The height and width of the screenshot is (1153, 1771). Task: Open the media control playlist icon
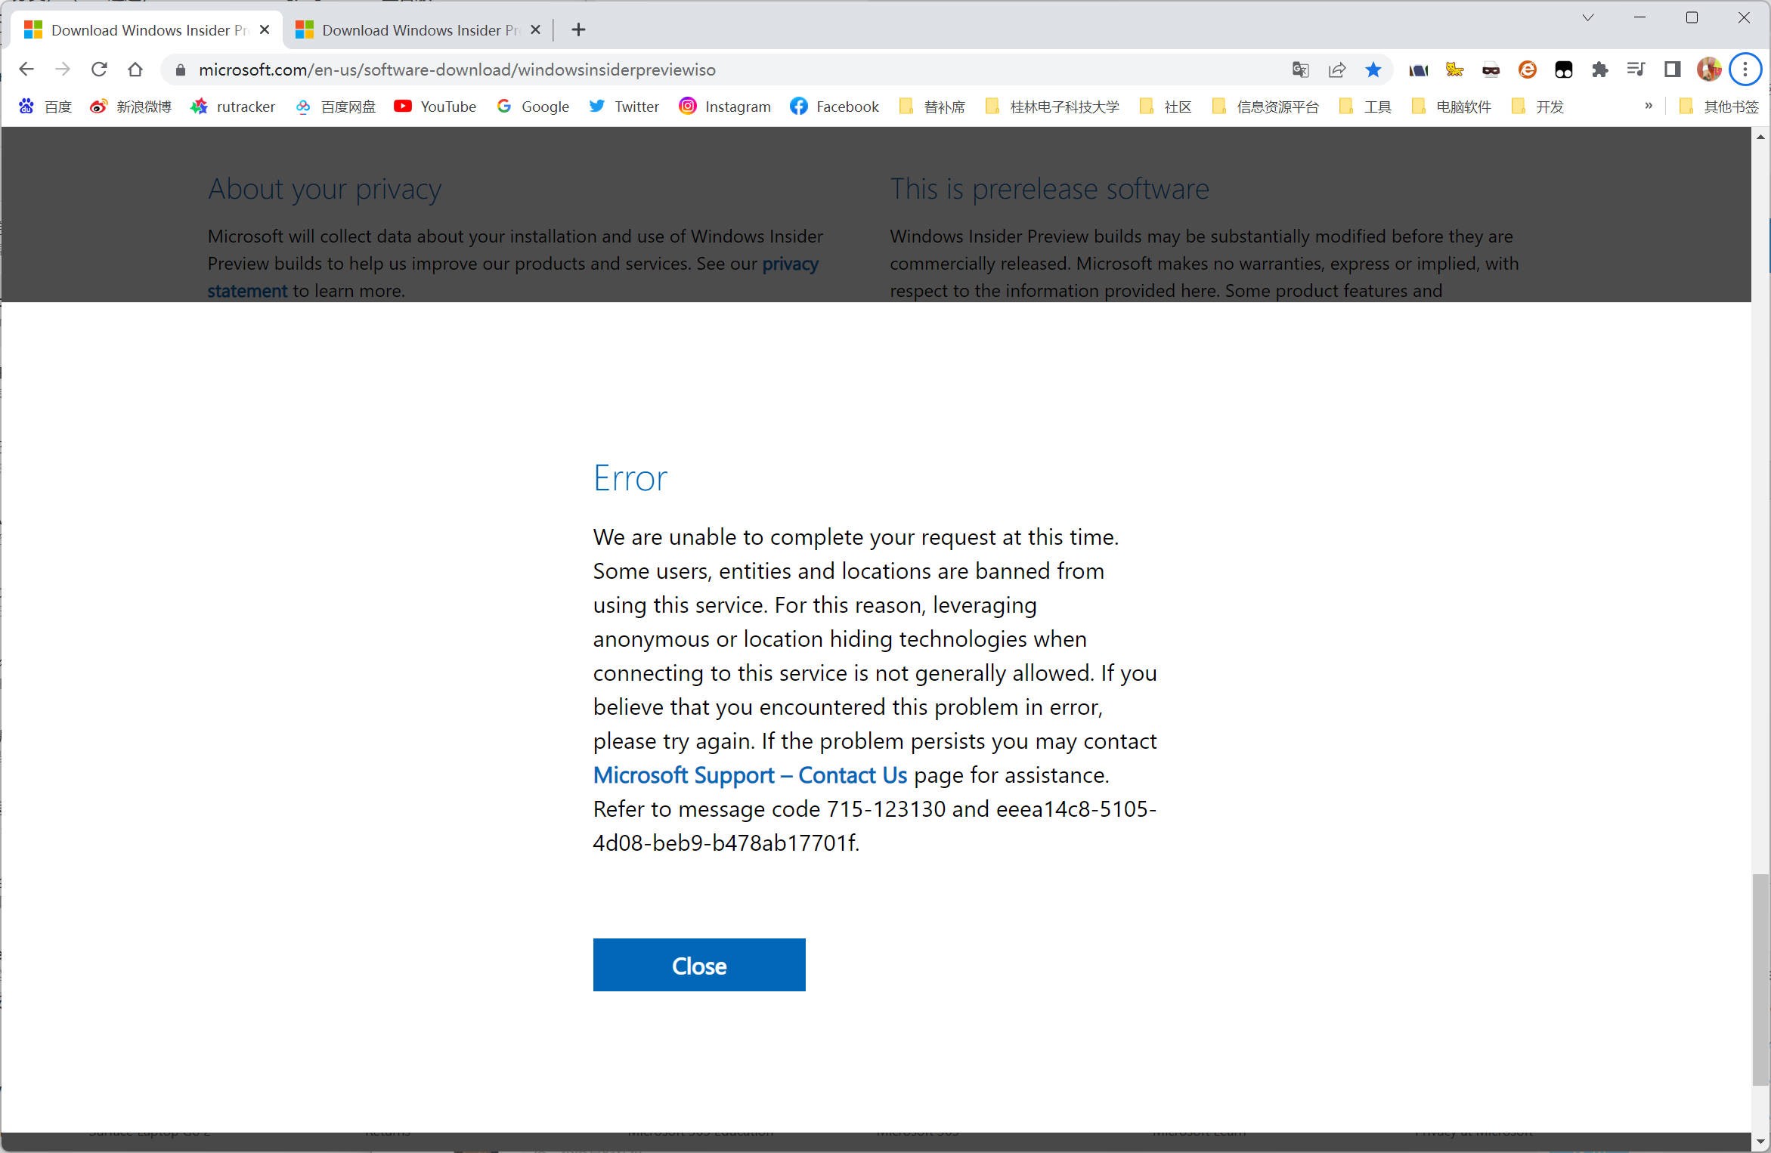[1636, 70]
